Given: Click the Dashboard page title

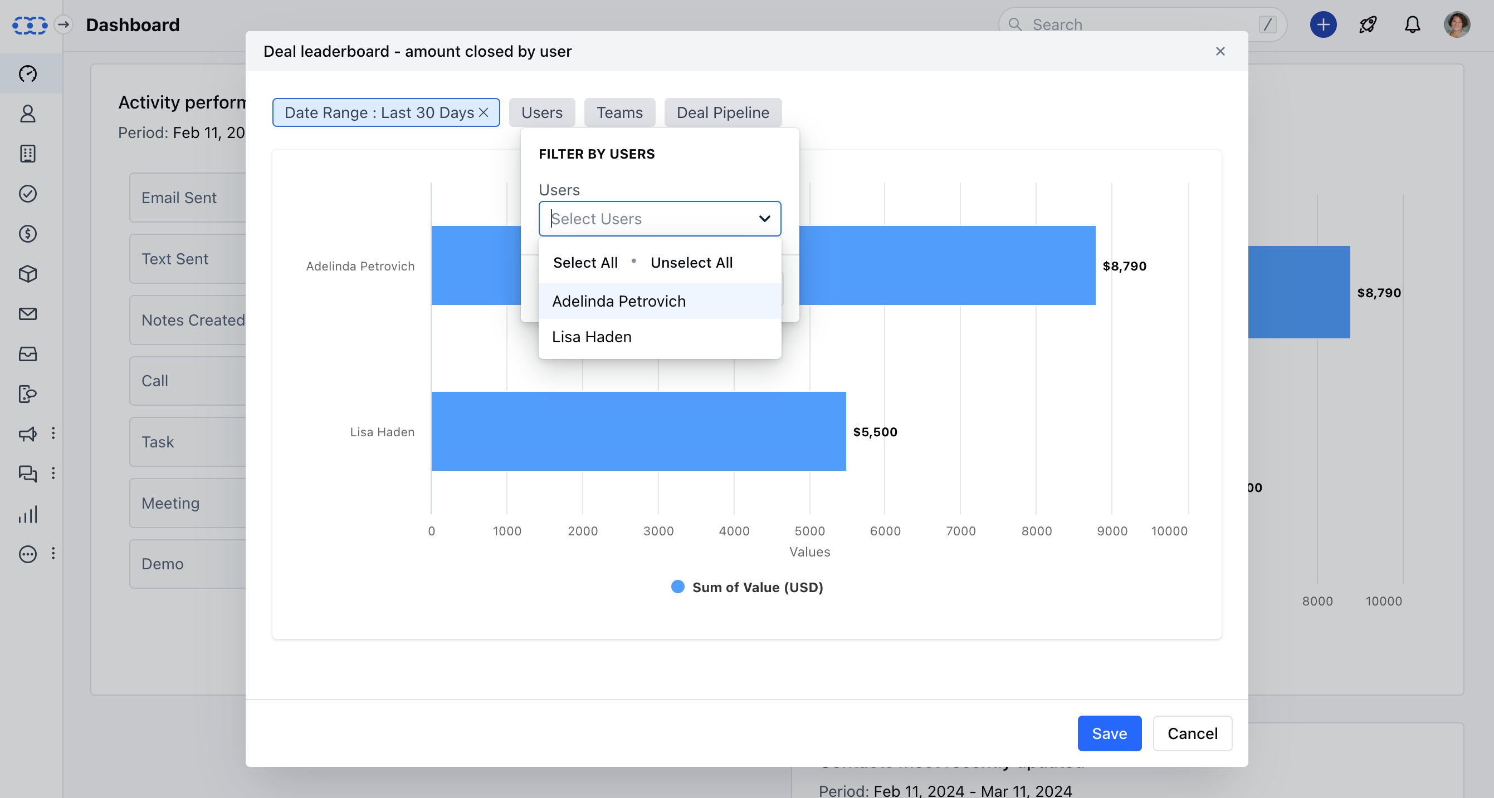Looking at the screenshot, I should pos(133,24).
